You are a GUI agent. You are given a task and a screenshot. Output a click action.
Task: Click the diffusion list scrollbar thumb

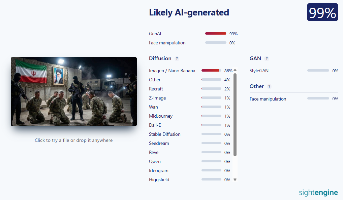click(235, 114)
